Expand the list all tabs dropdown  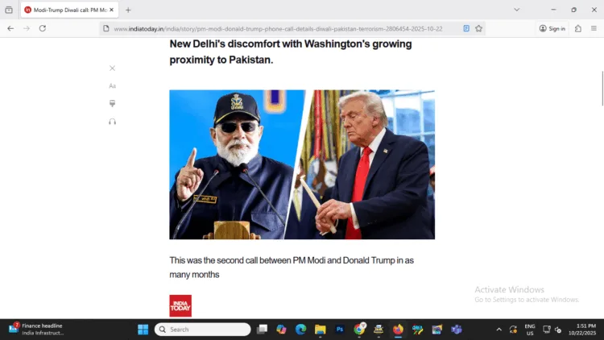tap(516, 10)
